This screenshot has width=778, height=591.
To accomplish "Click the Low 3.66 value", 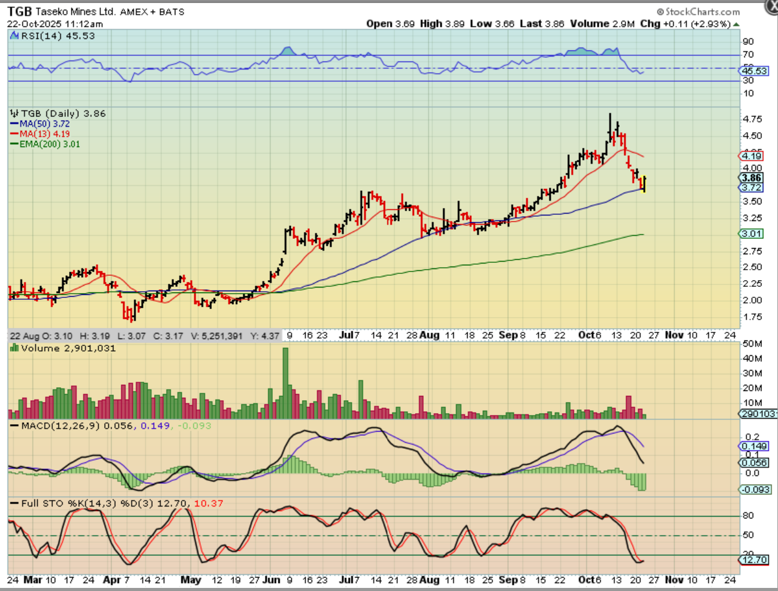I will 492,23.
